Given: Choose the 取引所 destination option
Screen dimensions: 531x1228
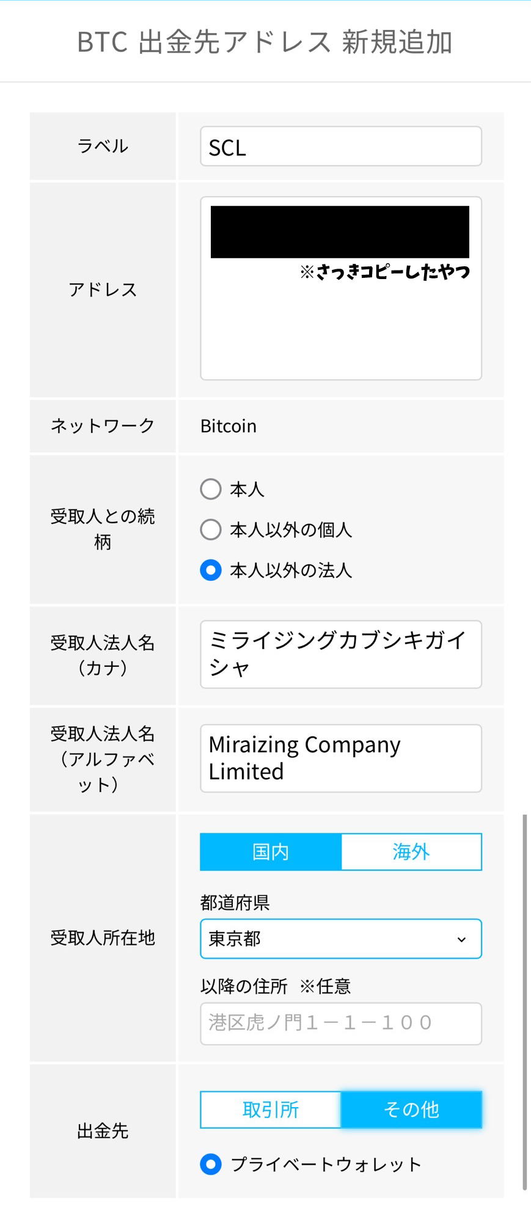Looking at the screenshot, I should (271, 1110).
